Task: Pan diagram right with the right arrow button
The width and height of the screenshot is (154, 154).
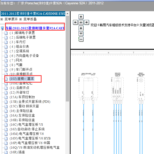Action: click(x=86, y=22)
